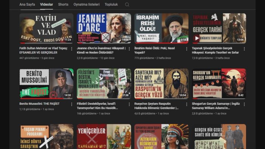Open title Fatih Sultan Mehmet ve Vlad Tepeş
This screenshot has height=149, width=265.
pos(44,50)
